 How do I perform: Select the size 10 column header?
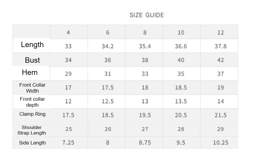tap(181, 32)
